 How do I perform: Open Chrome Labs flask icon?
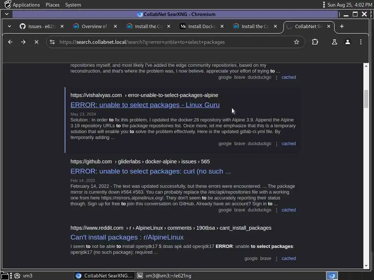[x=335, y=42]
